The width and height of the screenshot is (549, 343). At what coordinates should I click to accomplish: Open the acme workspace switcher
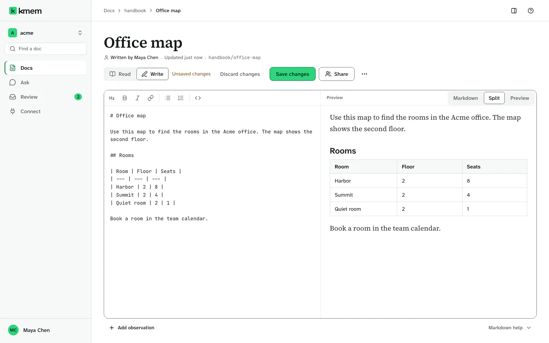click(x=45, y=33)
